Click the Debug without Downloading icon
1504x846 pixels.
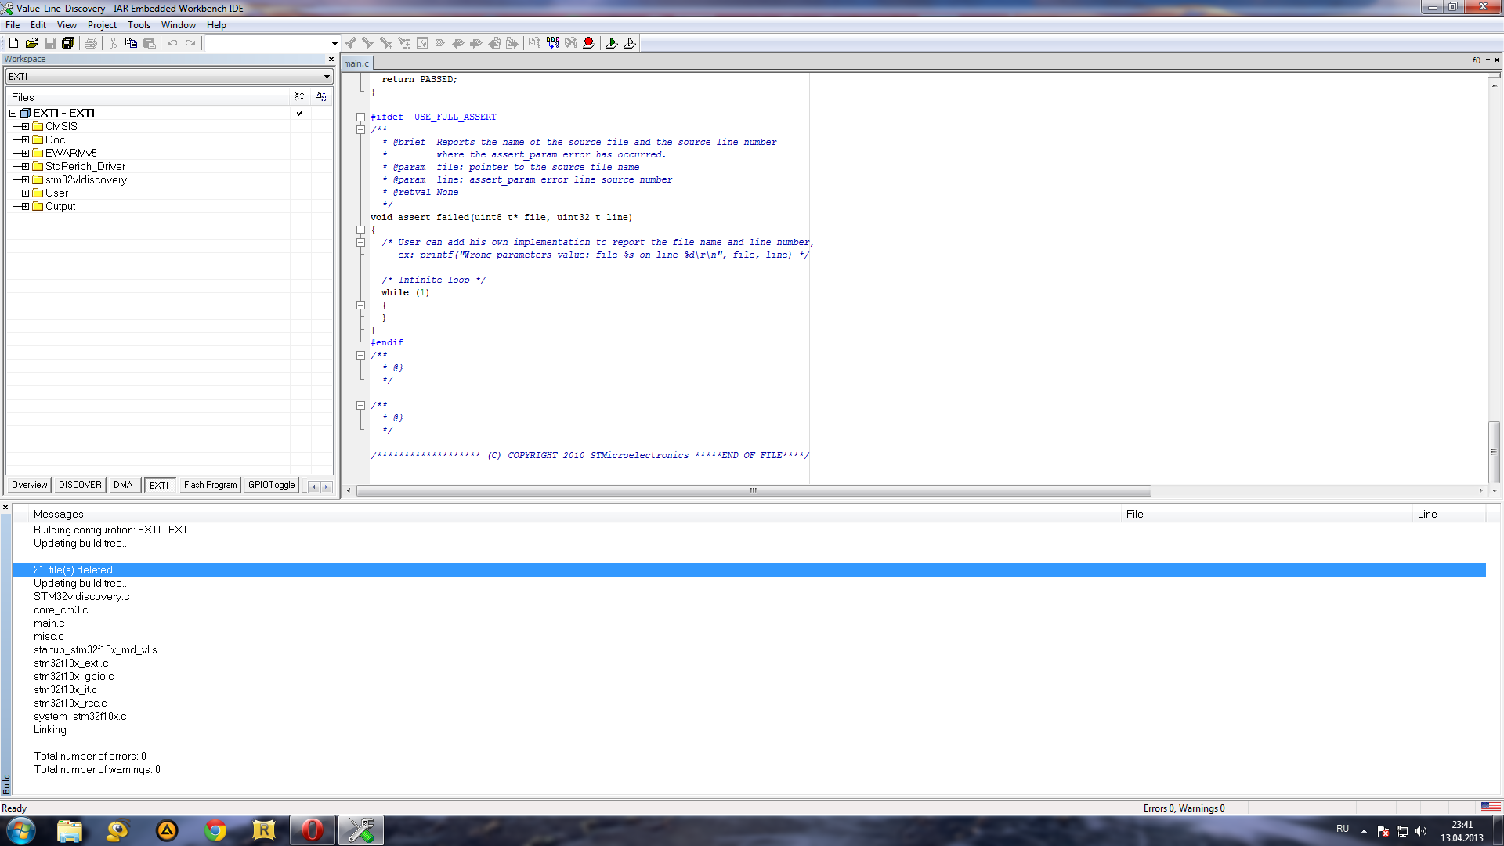point(630,43)
